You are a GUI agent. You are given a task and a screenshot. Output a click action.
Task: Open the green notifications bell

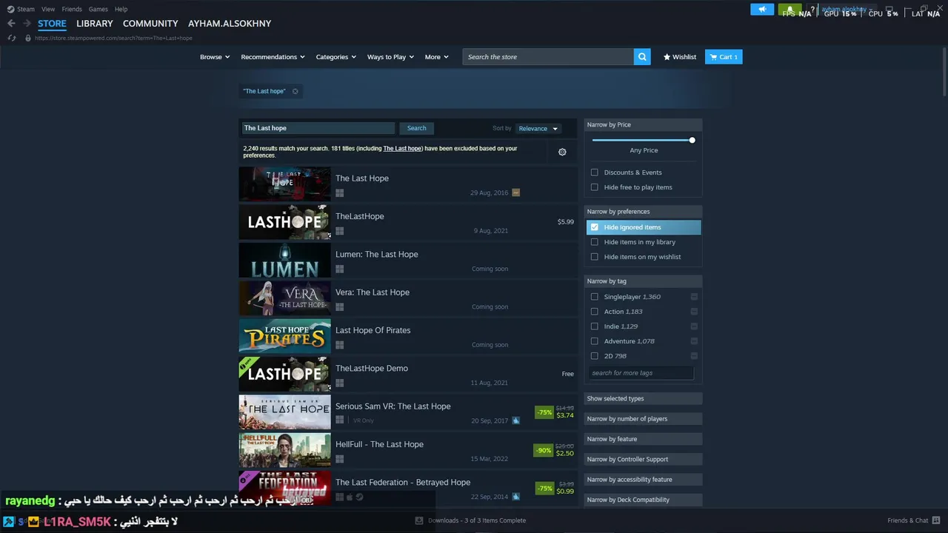[x=790, y=10]
